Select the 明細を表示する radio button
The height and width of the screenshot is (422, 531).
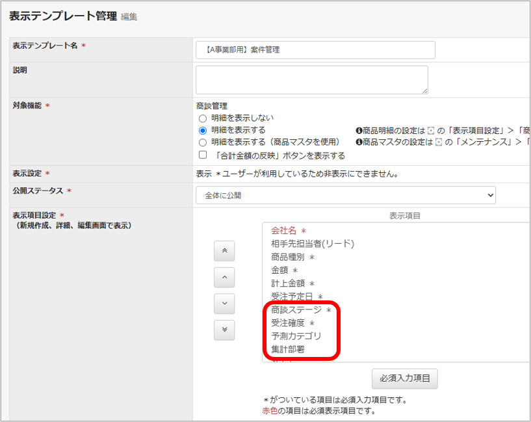(203, 131)
